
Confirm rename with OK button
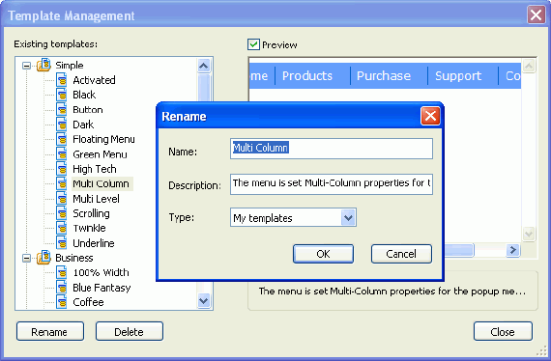click(323, 254)
